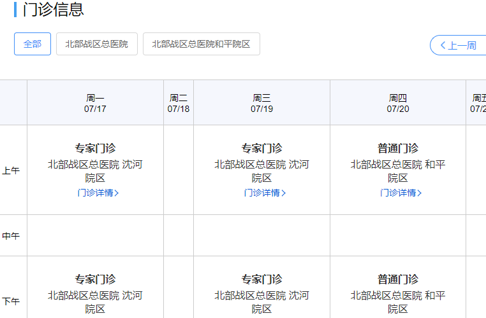This screenshot has width=486, height=318.
Task: Choose Thursday afternoon 普通门诊 slot
Action: point(398,279)
